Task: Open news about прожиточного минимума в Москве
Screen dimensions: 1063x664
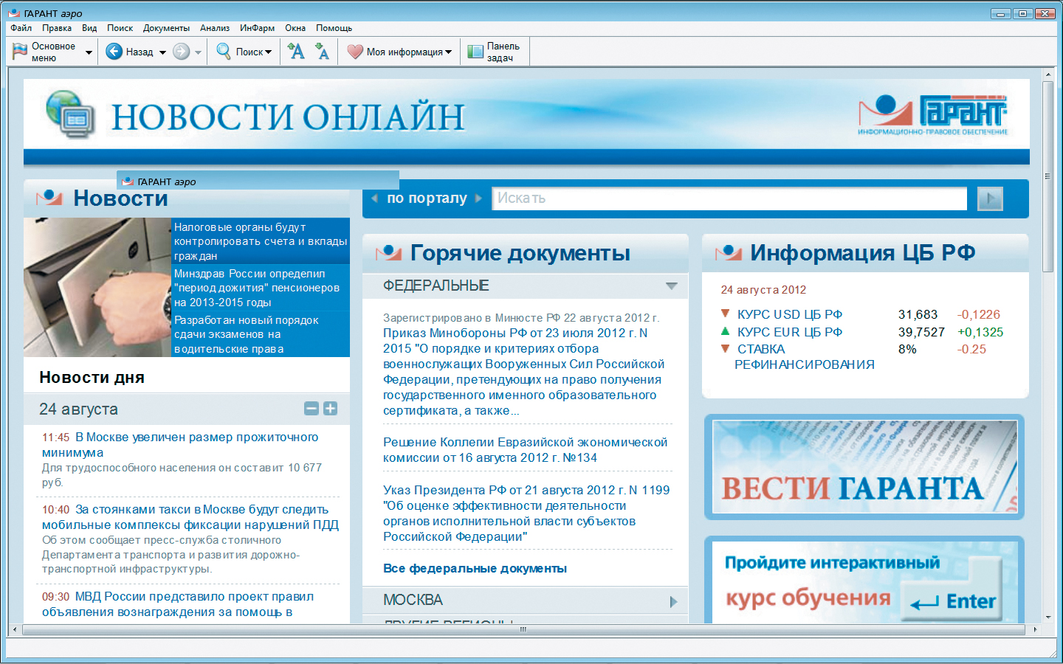Action: tap(180, 445)
